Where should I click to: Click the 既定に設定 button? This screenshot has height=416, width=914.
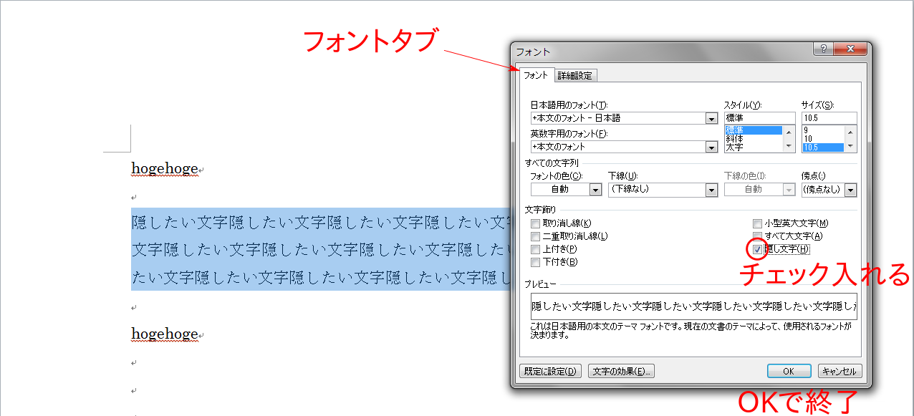(550, 371)
